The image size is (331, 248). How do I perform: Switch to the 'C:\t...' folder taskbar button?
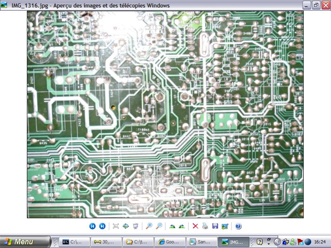point(138,242)
